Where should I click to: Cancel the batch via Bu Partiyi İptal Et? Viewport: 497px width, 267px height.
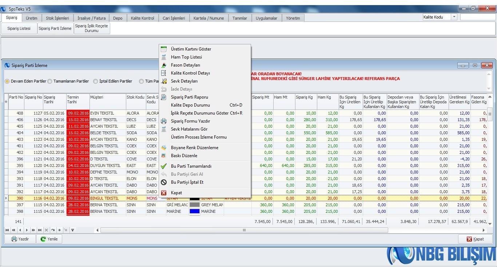(204, 182)
